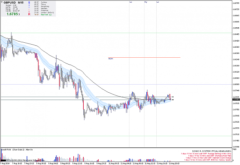Click the current price tag on scale
The width and height of the screenshot is (240, 165).
[x=236, y=100]
